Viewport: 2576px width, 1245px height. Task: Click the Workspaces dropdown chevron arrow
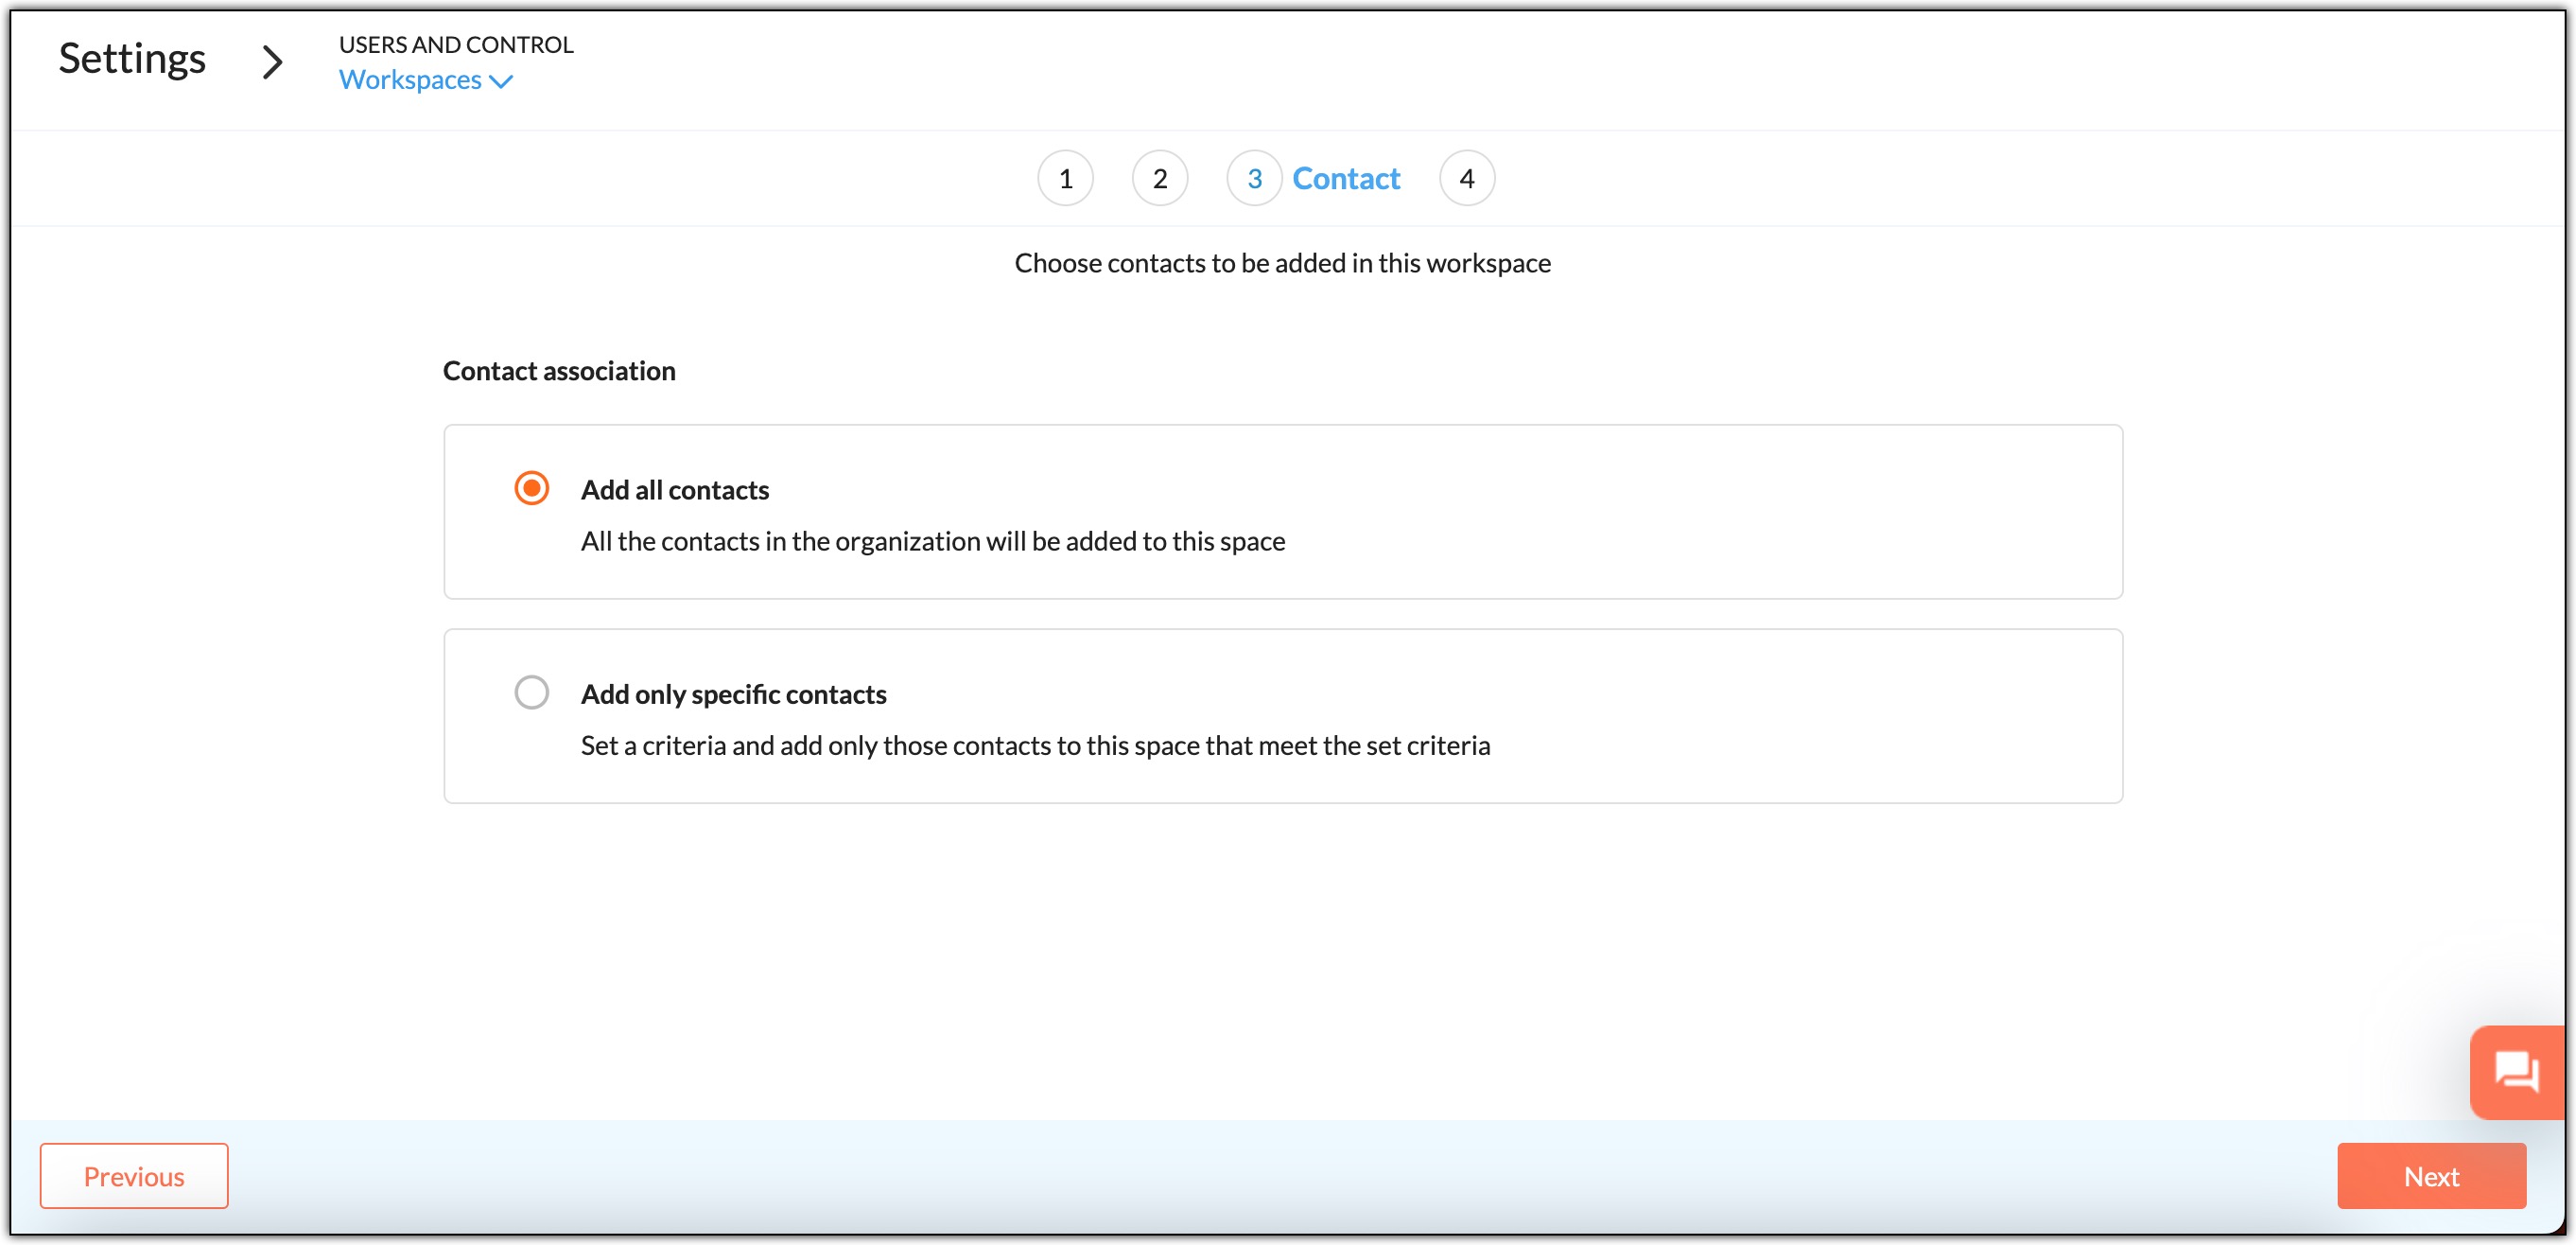[x=502, y=82]
